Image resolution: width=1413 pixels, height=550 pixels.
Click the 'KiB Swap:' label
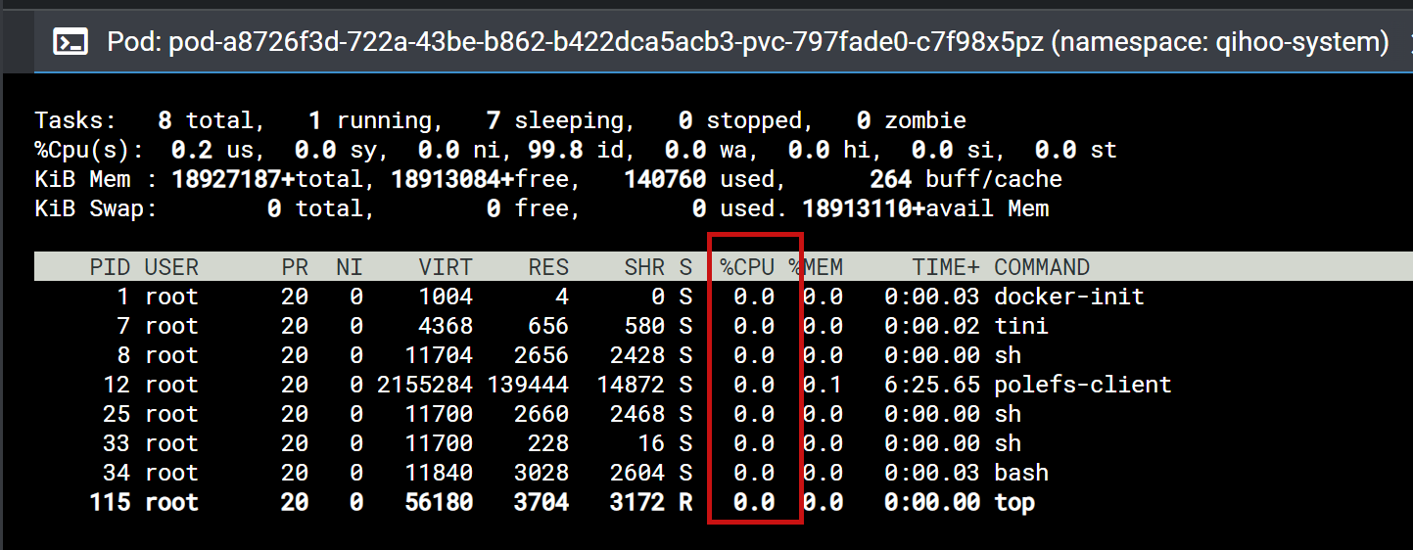[x=96, y=208]
